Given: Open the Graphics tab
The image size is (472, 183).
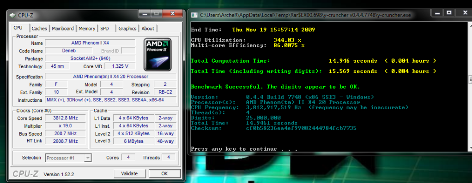Looking at the screenshot, I should 127,29.
